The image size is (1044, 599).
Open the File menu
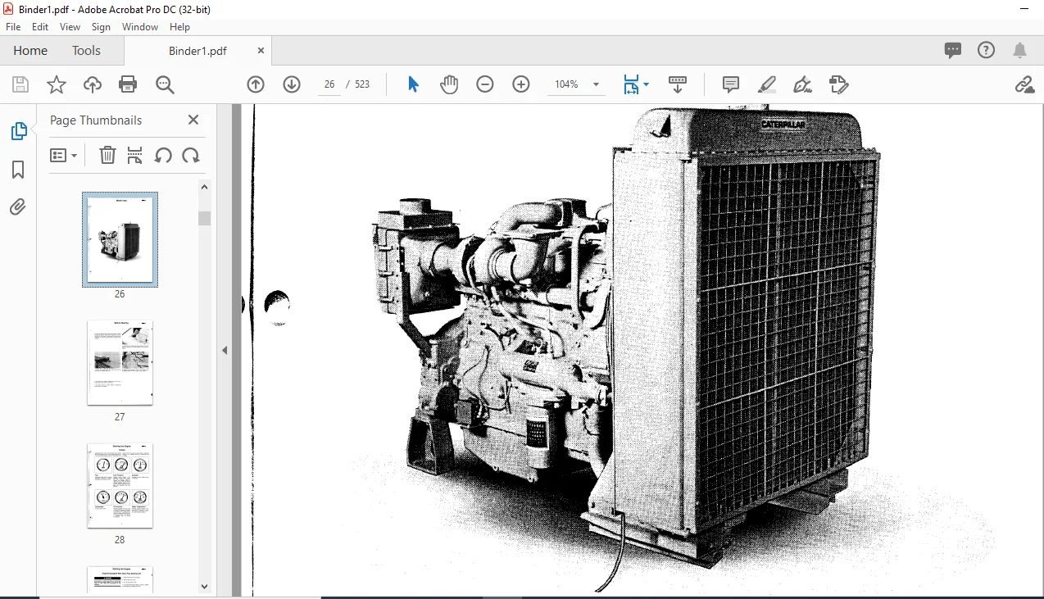click(x=13, y=27)
